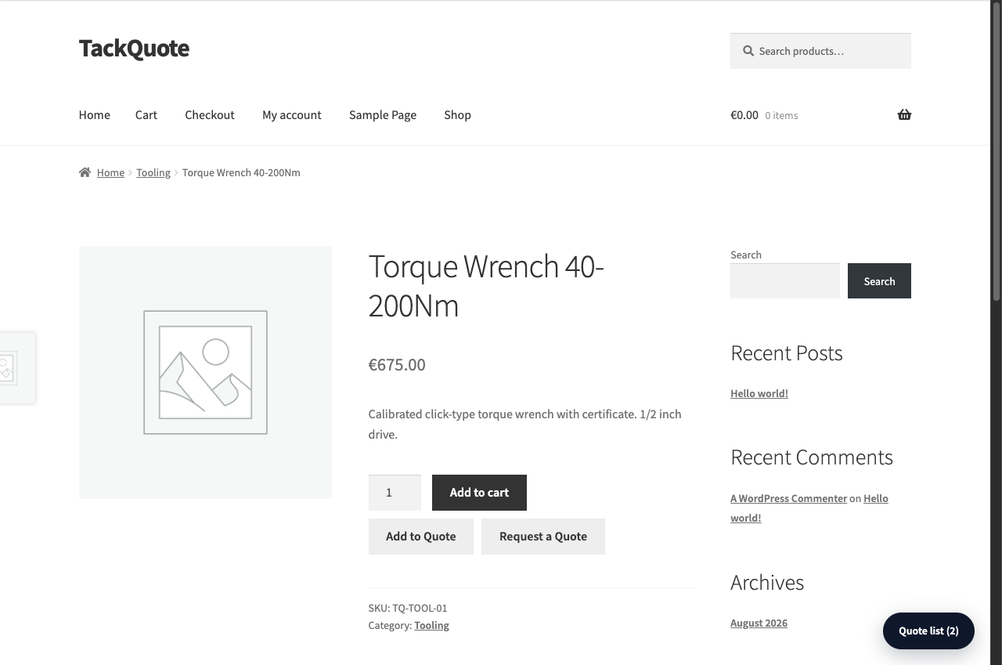
Task: Open the Cart menu item
Action: [146, 115]
